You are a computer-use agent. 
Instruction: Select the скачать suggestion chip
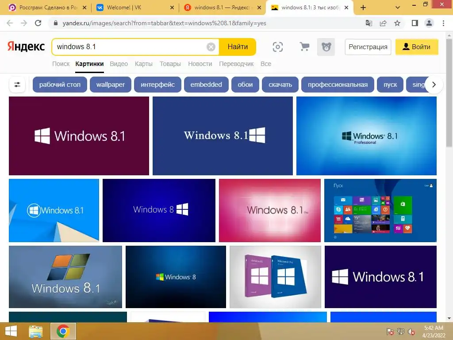click(280, 85)
